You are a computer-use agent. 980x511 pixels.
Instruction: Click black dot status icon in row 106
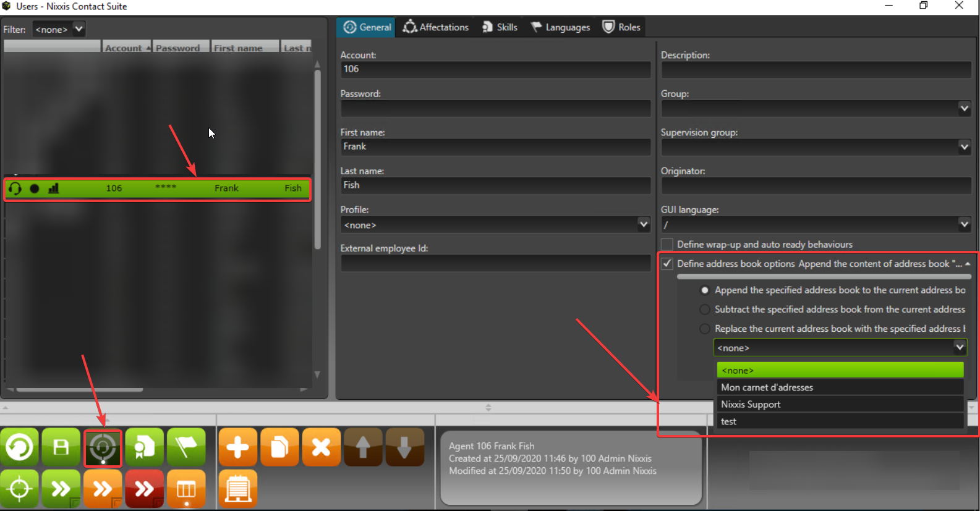coord(35,188)
